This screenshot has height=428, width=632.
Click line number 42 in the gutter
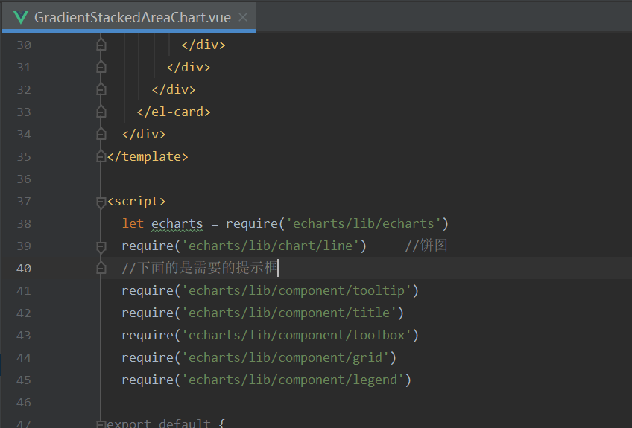[24, 313]
